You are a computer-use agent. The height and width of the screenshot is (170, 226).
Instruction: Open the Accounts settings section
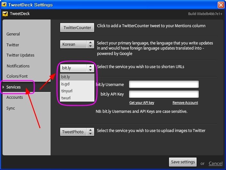coord(14,97)
